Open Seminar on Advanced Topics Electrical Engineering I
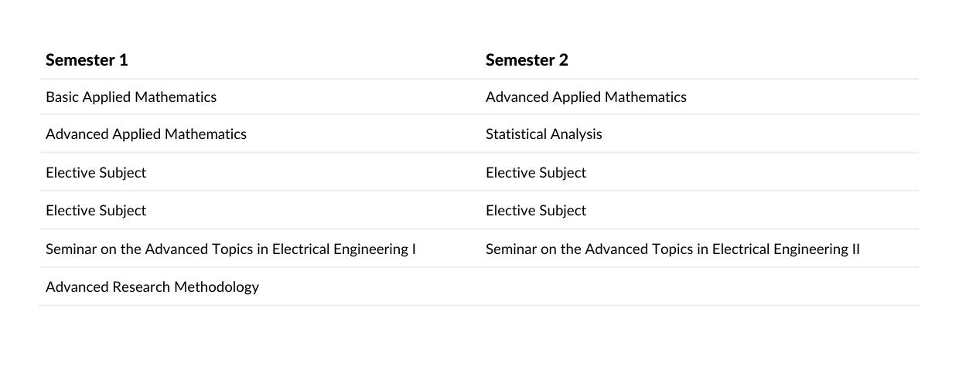Screen dimensions: 959x386 230,249
